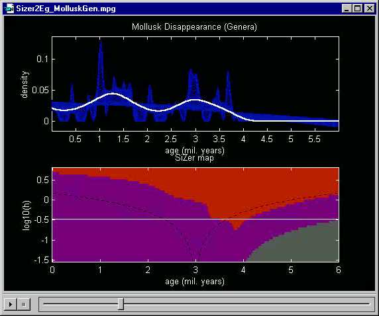The width and height of the screenshot is (379, 316).
Task: Click the Stop button
Action: point(24,304)
